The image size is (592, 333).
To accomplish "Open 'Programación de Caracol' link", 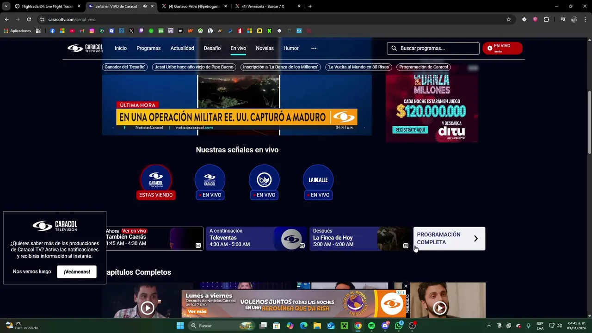I will coord(424,67).
